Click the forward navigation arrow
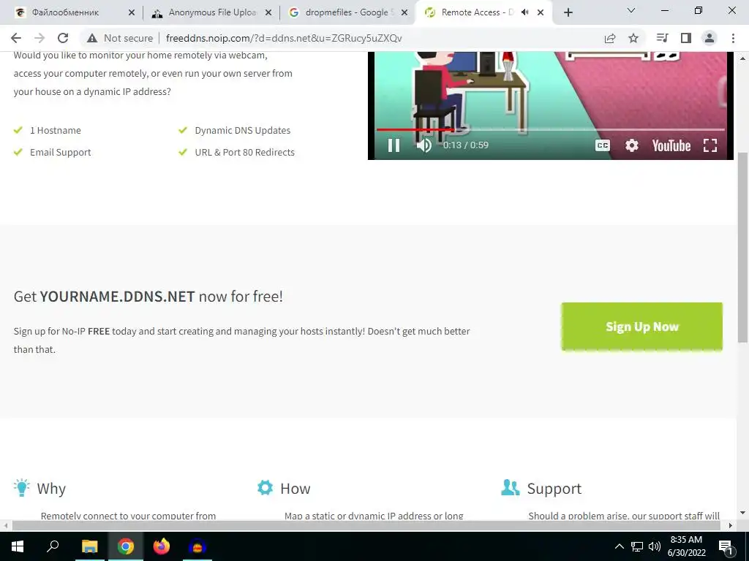The width and height of the screenshot is (749, 561). point(39,38)
